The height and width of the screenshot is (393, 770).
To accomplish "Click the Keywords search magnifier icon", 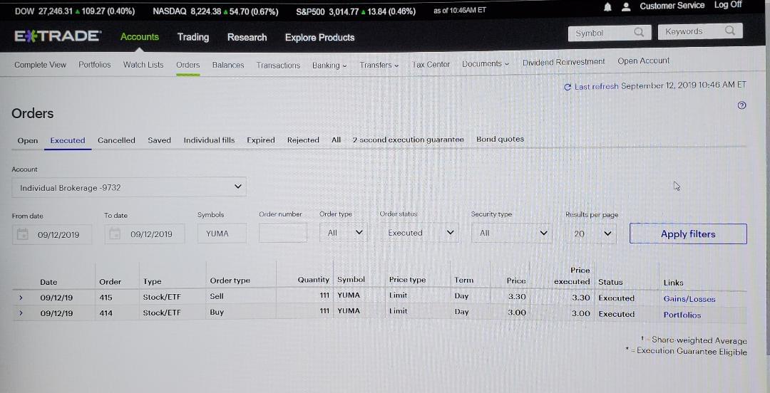I will [x=730, y=31].
